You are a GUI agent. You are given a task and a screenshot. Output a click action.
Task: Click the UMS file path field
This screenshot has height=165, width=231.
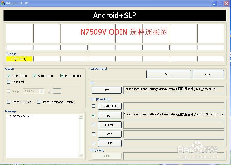click(x=174, y=143)
